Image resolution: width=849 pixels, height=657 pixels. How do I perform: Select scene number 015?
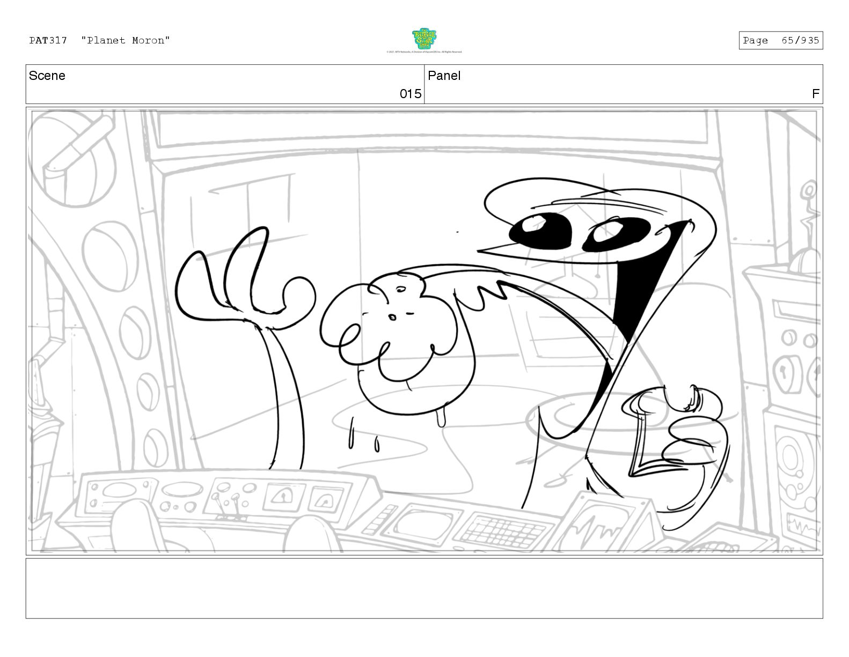411,94
